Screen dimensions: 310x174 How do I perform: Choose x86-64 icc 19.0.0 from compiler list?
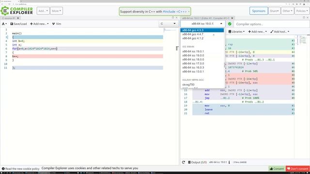(x=202, y=56)
